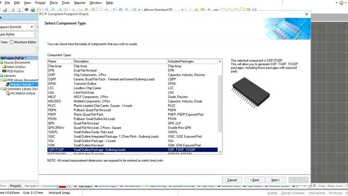Image resolution: width=348 pixels, height=196 pixels.
Task: Close the IPC Compliant Footprint Wizard dialog
Action: (307, 14)
